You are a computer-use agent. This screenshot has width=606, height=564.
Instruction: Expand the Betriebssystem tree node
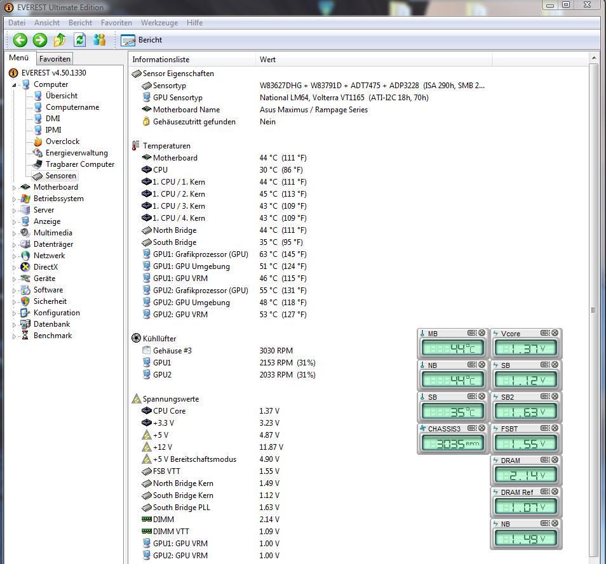point(15,199)
